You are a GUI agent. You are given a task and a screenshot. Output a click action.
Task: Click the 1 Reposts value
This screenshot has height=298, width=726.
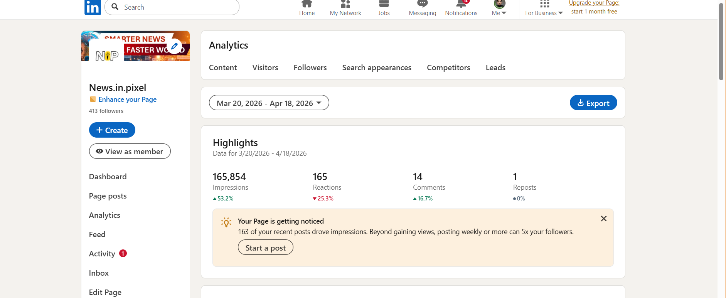[515, 177]
